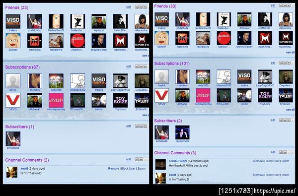Open the BritainsG... Talent thumbnail in Subscriptions (101)

286,95
